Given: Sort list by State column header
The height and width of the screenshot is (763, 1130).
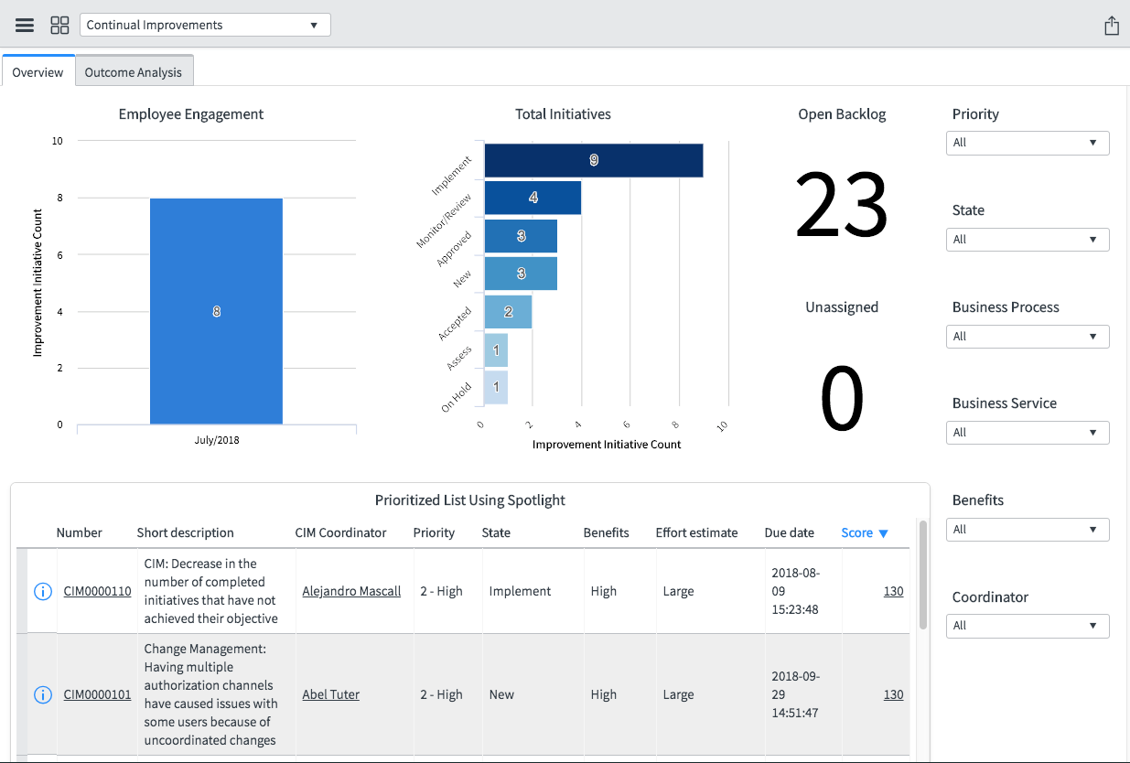Looking at the screenshot, I should 496,532.
